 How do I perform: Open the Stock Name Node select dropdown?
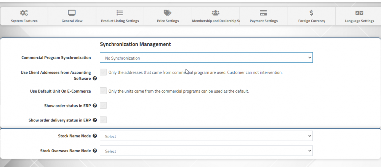pyautogui.click(x=206, y=136)
